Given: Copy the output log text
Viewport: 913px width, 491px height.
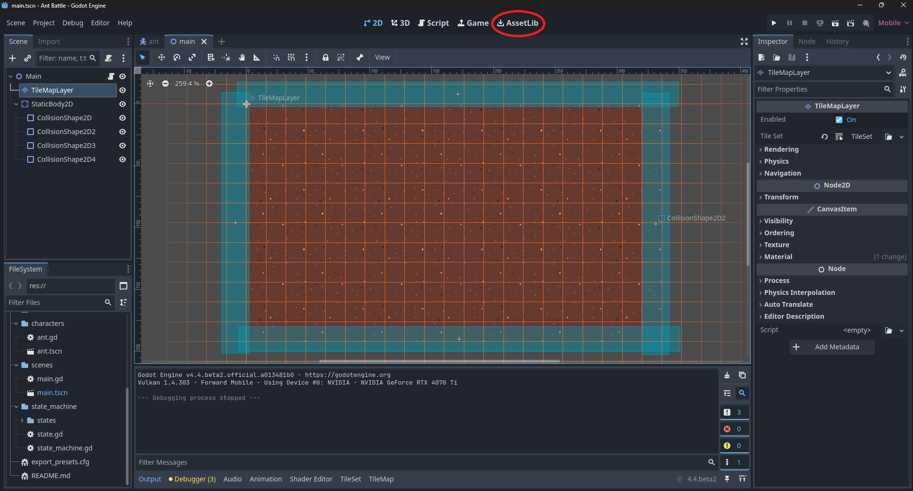Looking at the screenshot, I should pyautogui.click(x=742, y=375).
